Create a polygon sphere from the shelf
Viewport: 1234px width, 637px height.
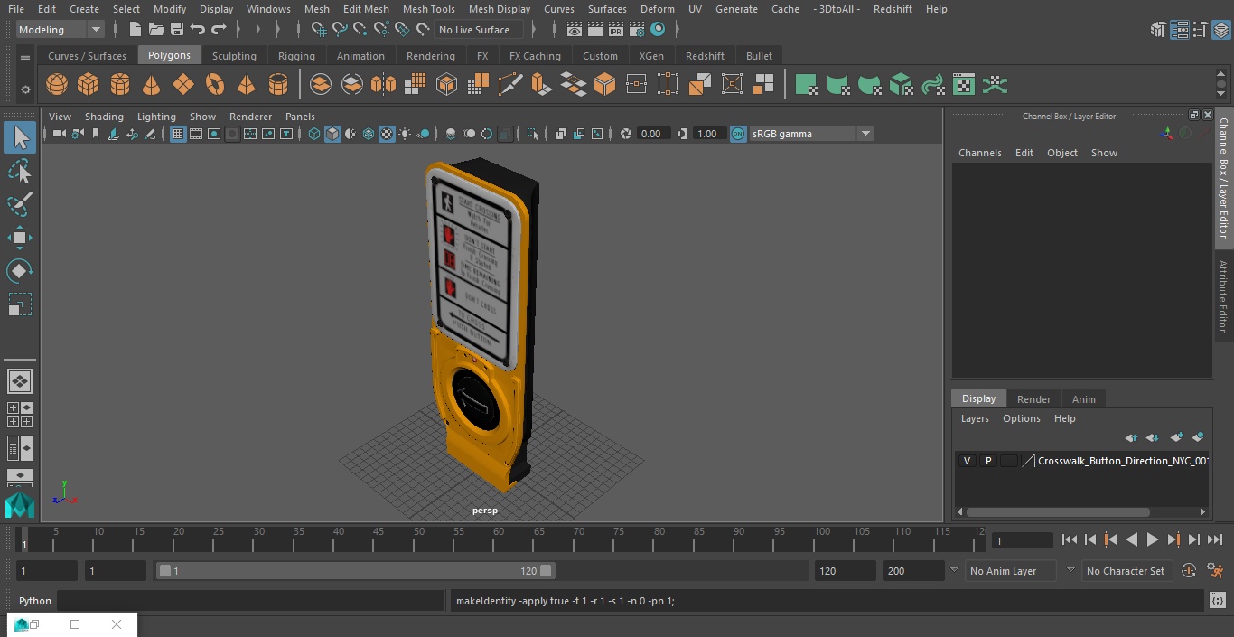tap(57, 85)
